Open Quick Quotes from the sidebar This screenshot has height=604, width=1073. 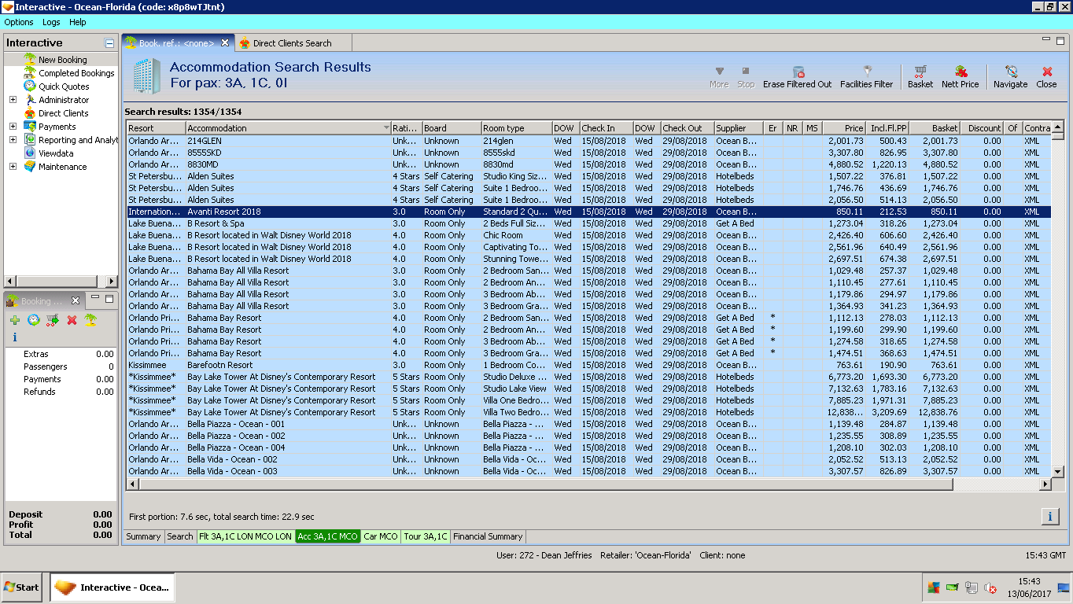pos(64,87)
